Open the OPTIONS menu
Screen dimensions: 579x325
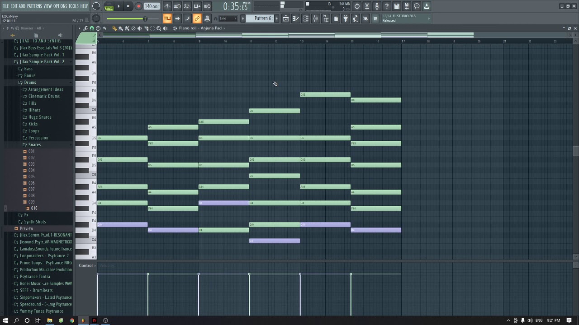click(60, 6)
